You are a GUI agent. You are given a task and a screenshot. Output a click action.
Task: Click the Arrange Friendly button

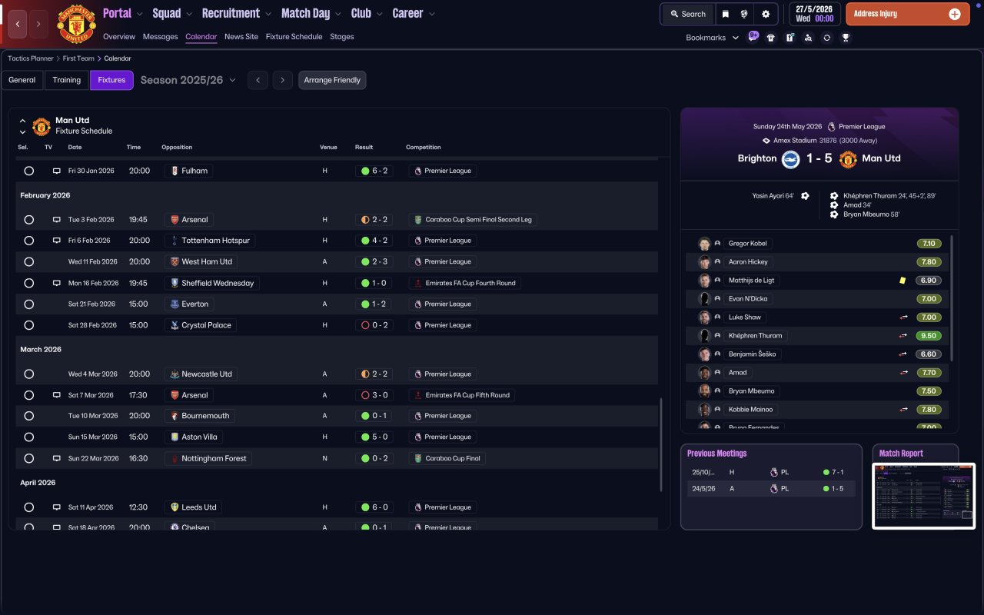click(332, 80)
